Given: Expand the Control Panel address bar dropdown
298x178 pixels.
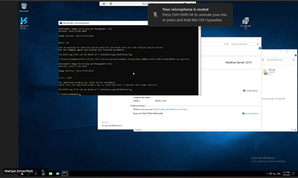Looking at the screenshot, I should [x=225, y=44].
